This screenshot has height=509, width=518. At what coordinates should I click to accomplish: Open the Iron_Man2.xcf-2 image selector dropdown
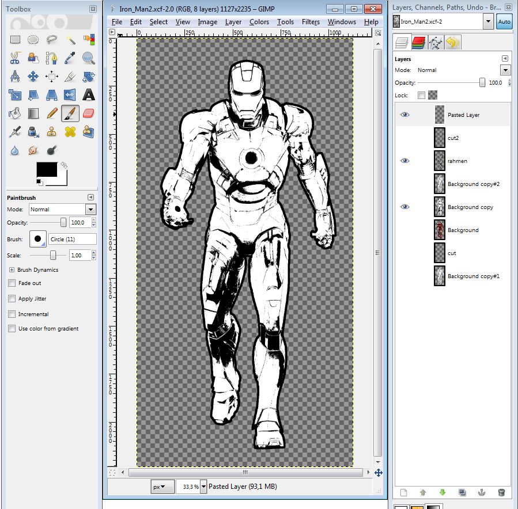pos(488,22)
